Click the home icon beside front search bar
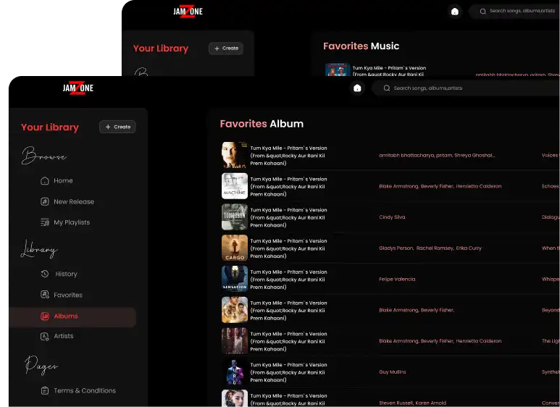560x407 pixels. click(x=357, y=88)
